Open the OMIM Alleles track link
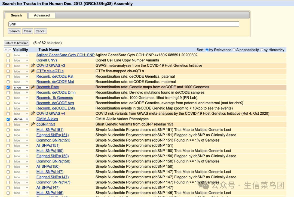294x197 pixels. (47, 119)
